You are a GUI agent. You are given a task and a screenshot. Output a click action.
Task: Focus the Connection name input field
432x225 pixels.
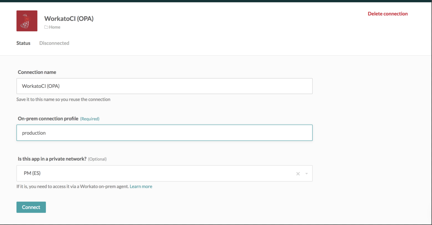pos(164,86)
